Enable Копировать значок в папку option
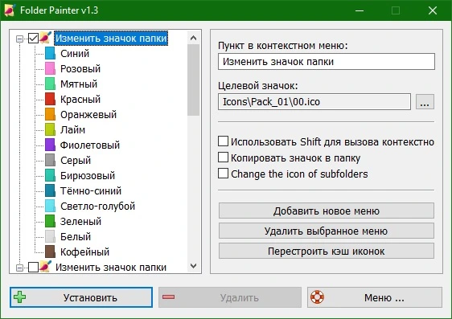Image resolution: width=452 pixels, height=319 pixels. pos(223,157)
